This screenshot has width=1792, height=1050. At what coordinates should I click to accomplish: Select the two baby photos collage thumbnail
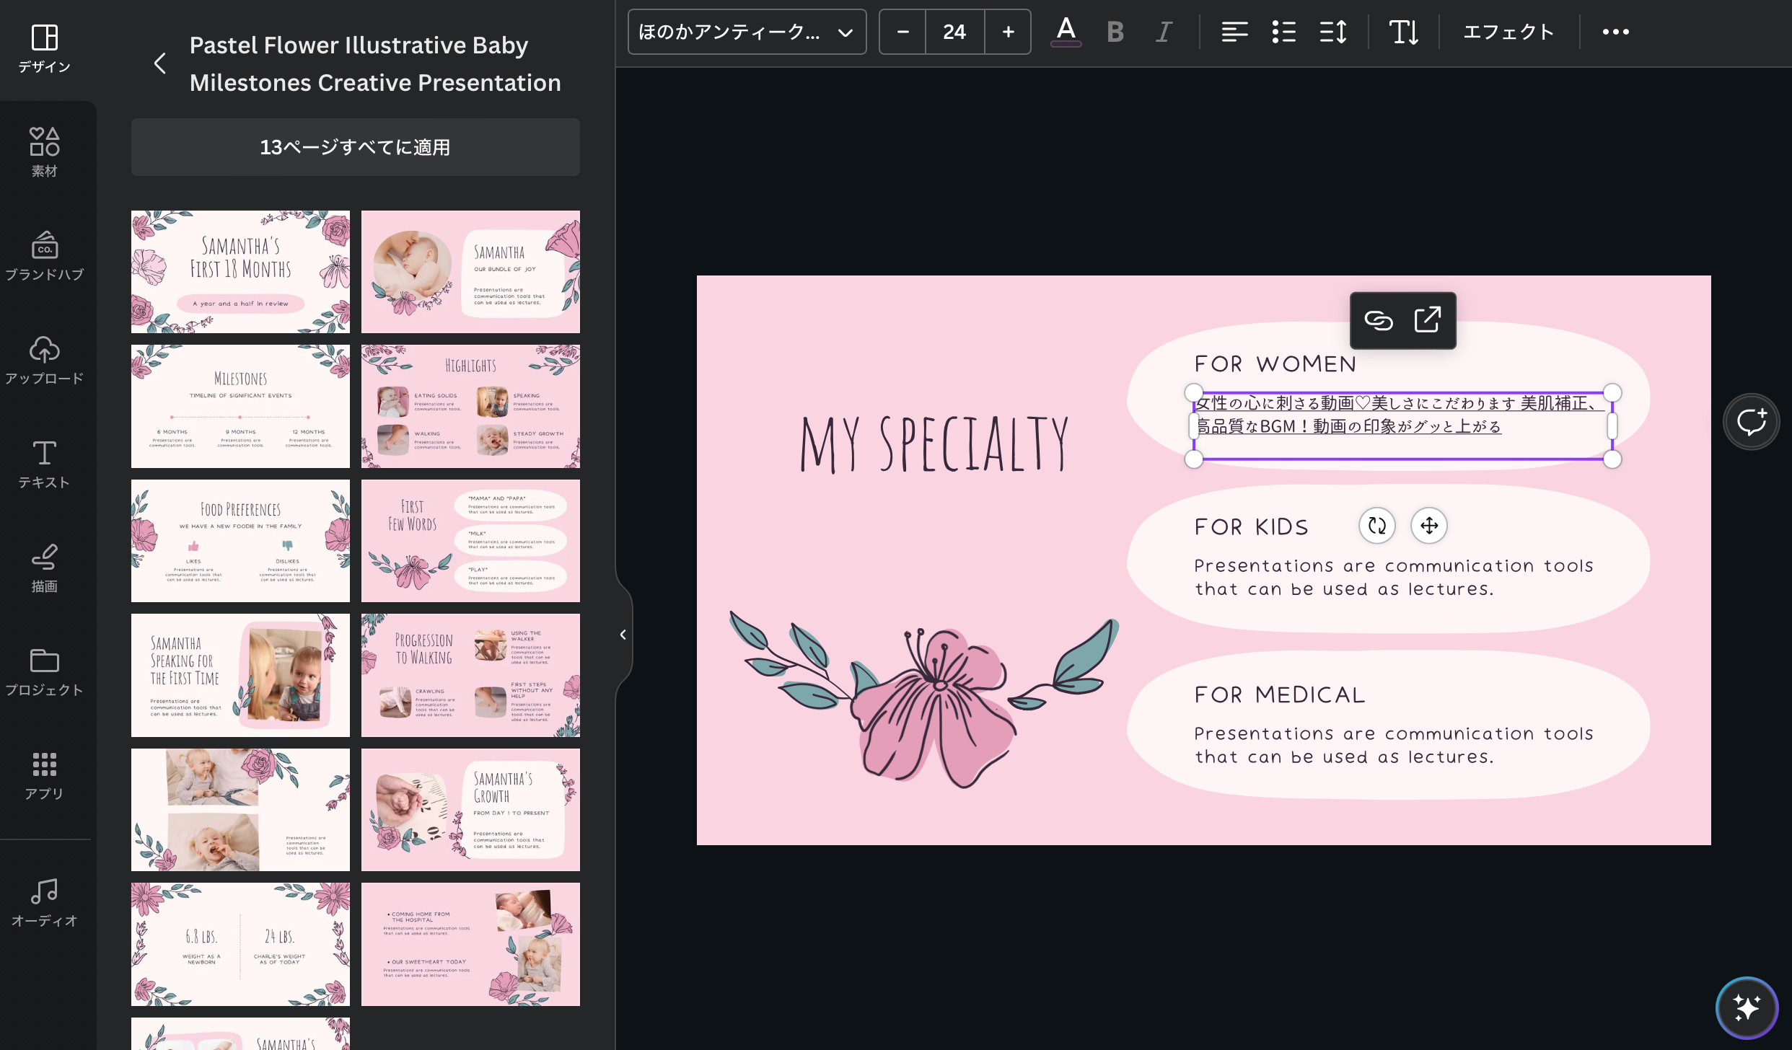[240, 810]
